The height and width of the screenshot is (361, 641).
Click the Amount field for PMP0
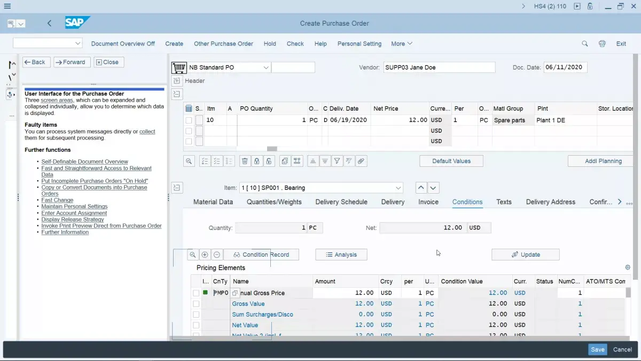coord(345,293)
